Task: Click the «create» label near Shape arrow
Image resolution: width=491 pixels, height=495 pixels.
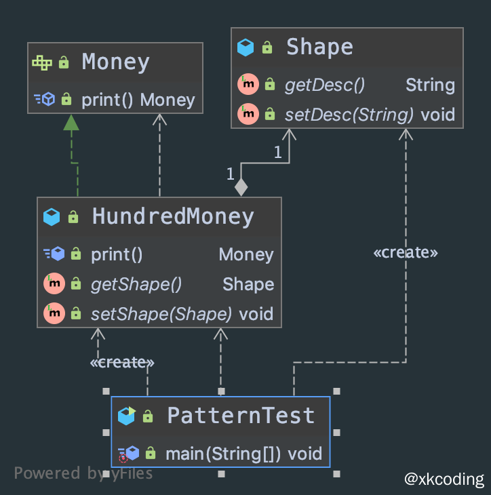Action: (406, 253)
